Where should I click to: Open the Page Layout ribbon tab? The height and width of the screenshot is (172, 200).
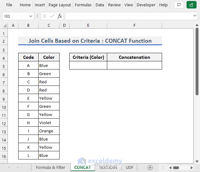(60, 5)
